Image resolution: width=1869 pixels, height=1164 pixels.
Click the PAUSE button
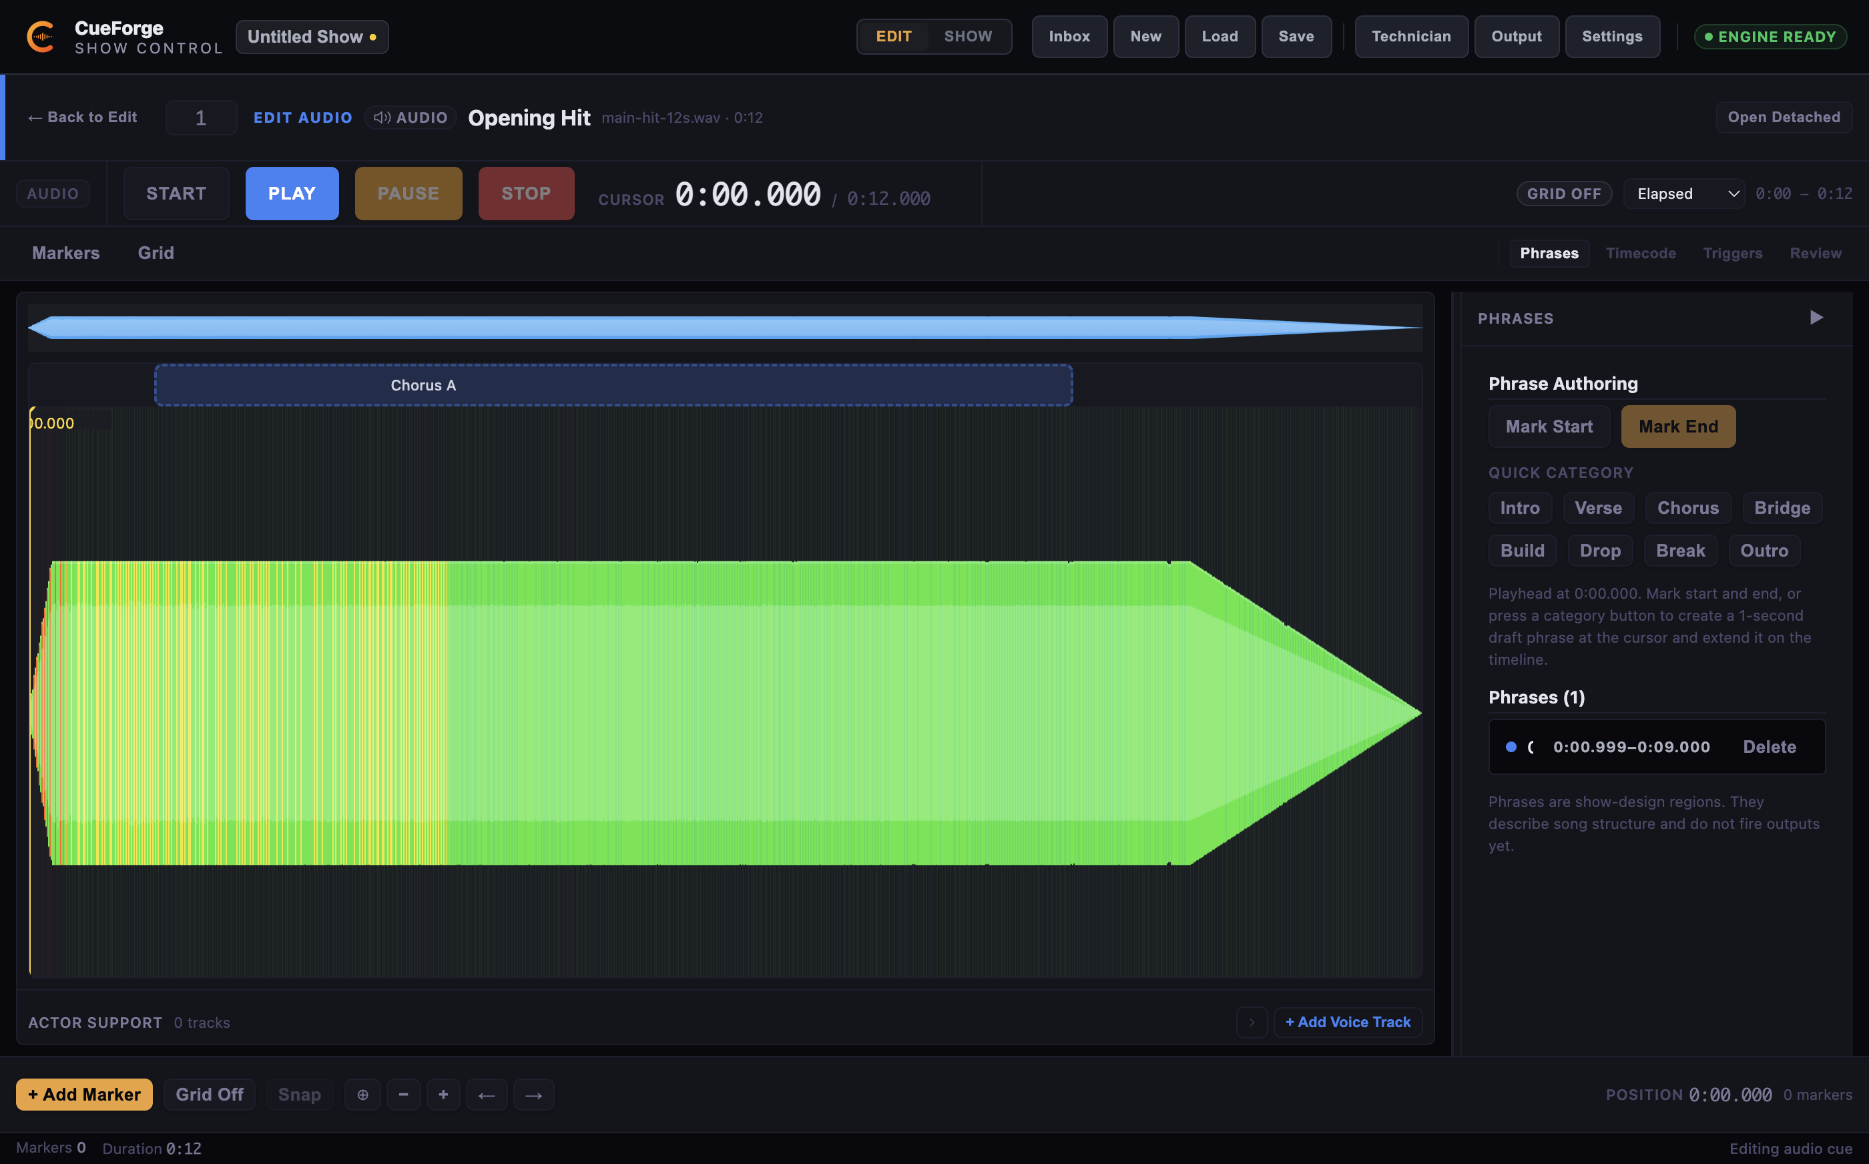point(408,194)
